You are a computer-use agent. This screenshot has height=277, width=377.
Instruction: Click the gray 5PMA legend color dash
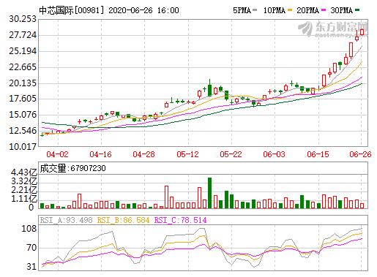pos(255,10)
